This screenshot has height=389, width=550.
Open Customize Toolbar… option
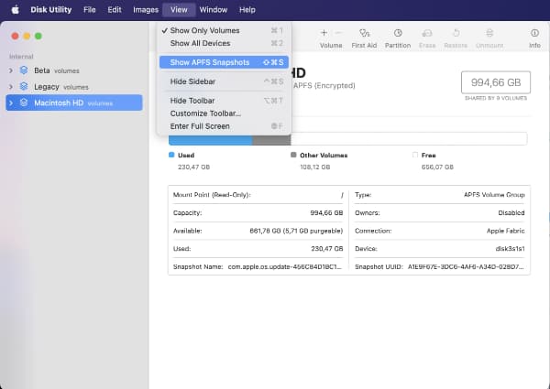(x=224, y=113)
